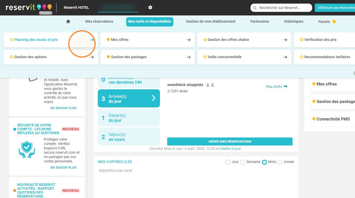Image resolution: width=355 pixels, height=198 pixels.
Task: Click the booking reference 2-7297-4044
Action: (x=177, y=91)
